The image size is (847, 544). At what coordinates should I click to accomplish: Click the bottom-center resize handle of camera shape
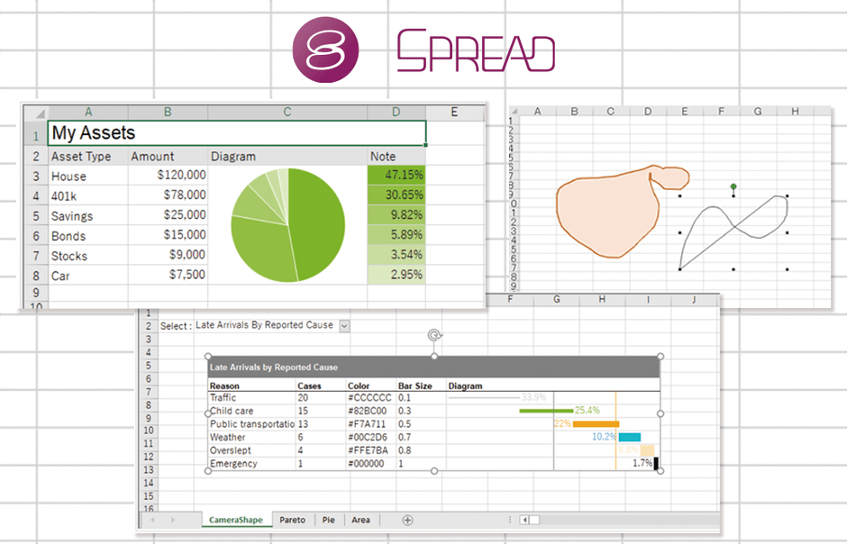tap(434, 471)
